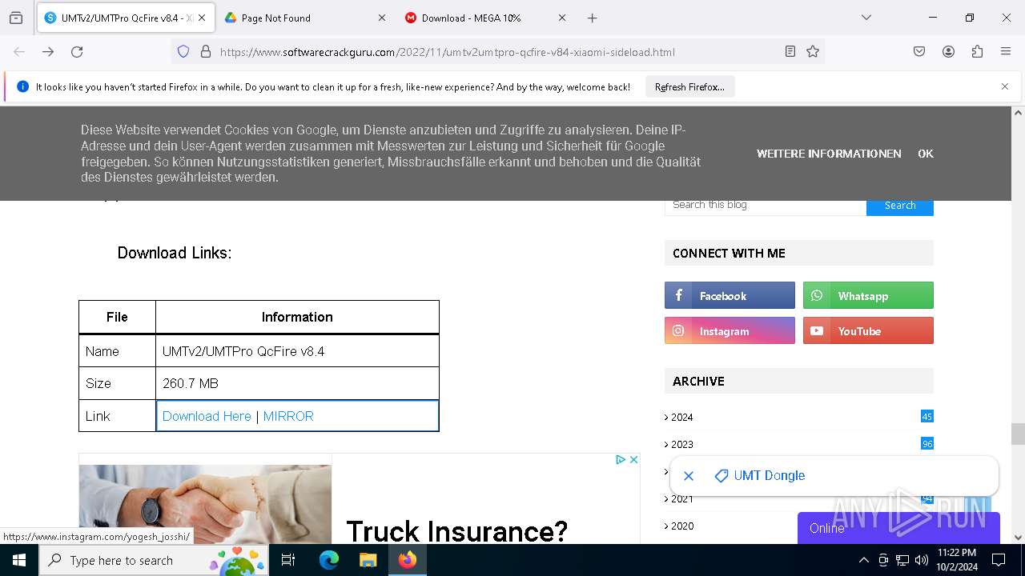Reload the current page
The width and height of the screenshot is (1025, 576).
(77, 51)
